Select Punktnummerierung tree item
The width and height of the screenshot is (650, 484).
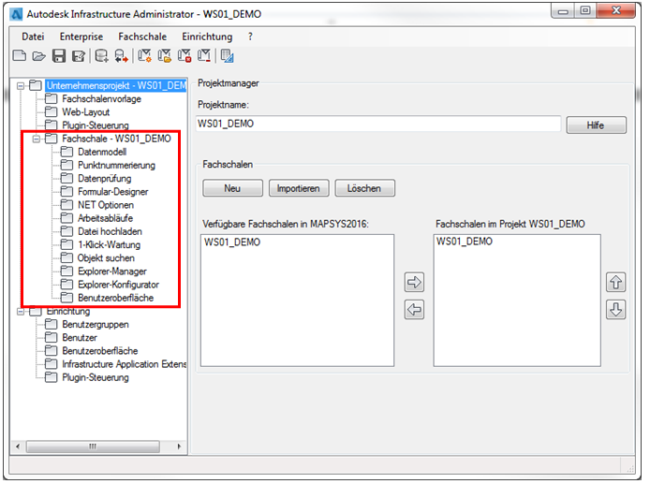[116, 165]
